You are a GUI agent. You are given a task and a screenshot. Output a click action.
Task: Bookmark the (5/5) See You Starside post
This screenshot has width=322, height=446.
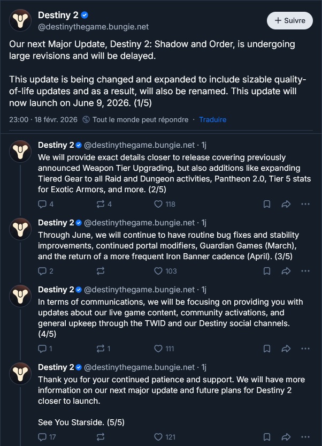tap(267, 437)
